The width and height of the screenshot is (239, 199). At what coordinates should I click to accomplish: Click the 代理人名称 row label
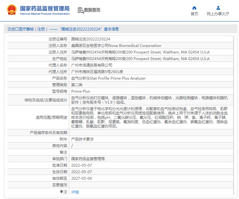tap(58, 65)
